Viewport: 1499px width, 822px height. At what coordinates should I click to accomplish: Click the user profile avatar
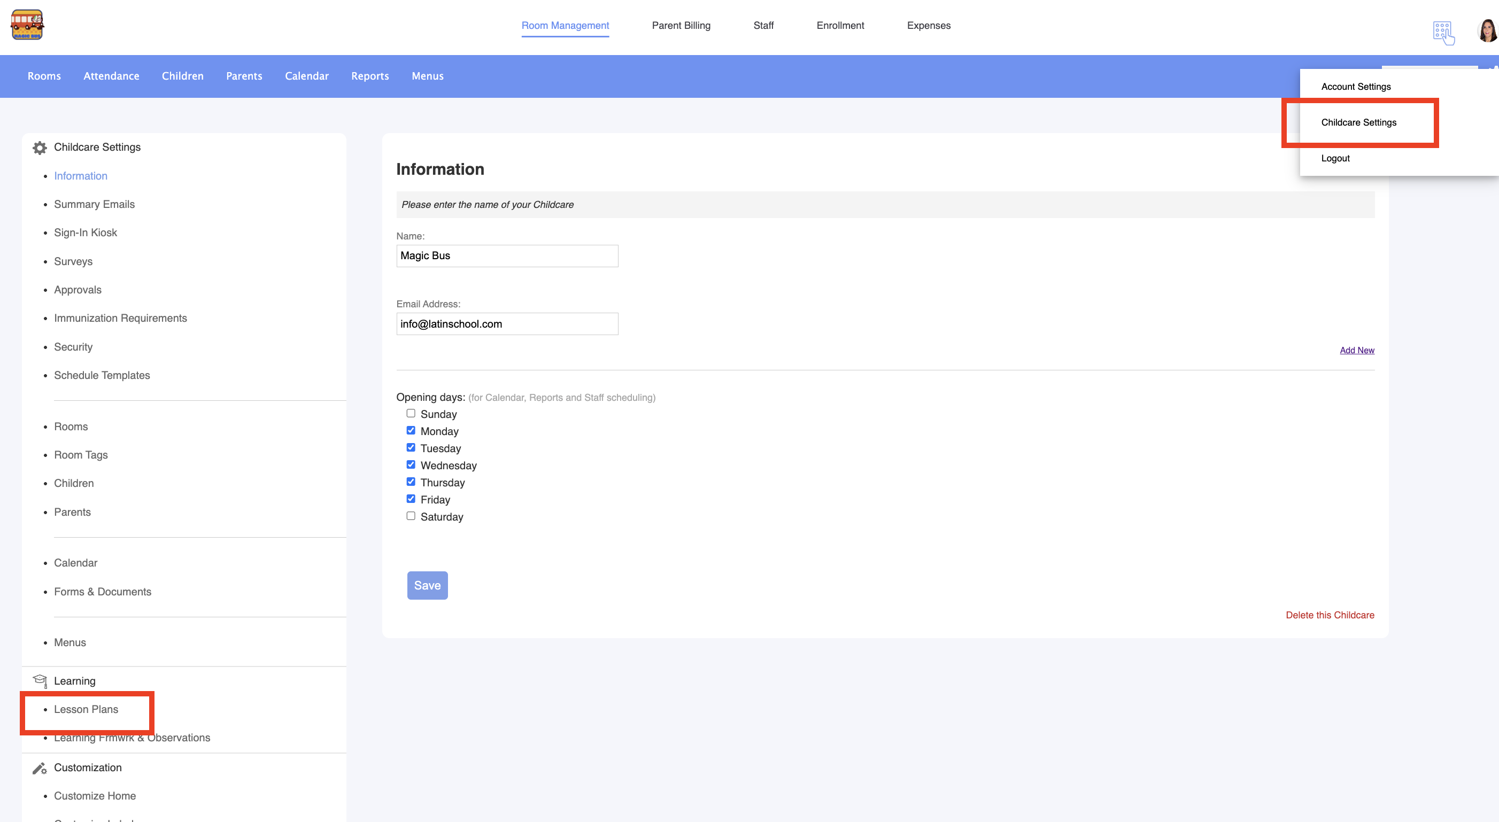tap(1487, 30)
